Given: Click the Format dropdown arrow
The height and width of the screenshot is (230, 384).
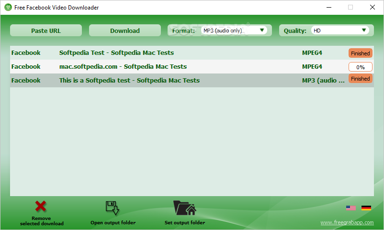Looking at the screenshot, I should [x=262, y=30].
